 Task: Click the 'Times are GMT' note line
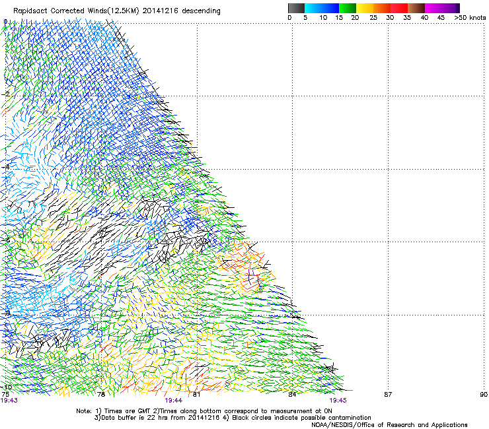(x=204, y=411)
